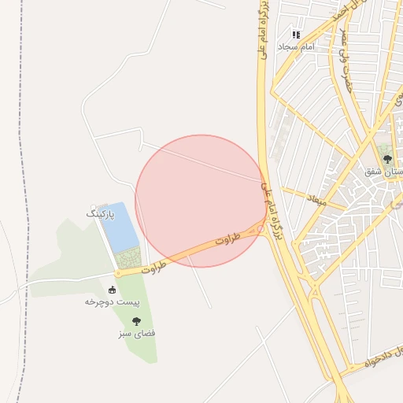Click the tree icon above فضای سبز
This screenshot has height=403, width=403.
(x=136, y=321)
